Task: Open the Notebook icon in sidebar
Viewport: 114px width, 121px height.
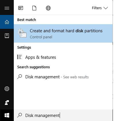Action: click(x=7, y=36)
